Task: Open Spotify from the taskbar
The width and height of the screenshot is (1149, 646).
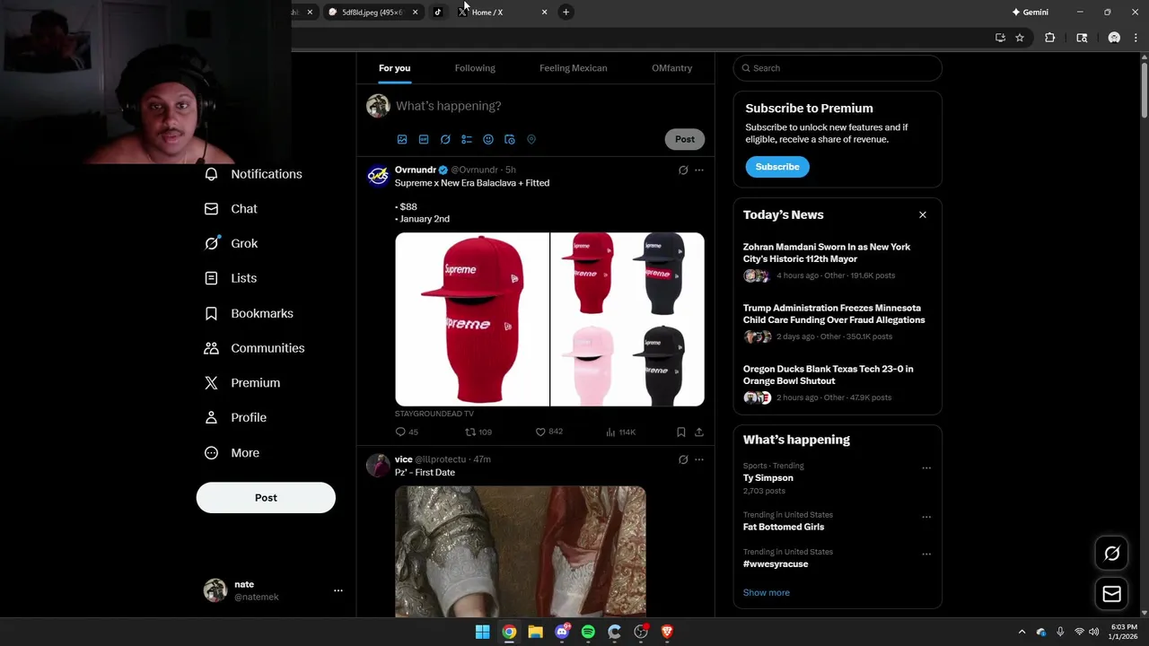Action: click(588, 632)
